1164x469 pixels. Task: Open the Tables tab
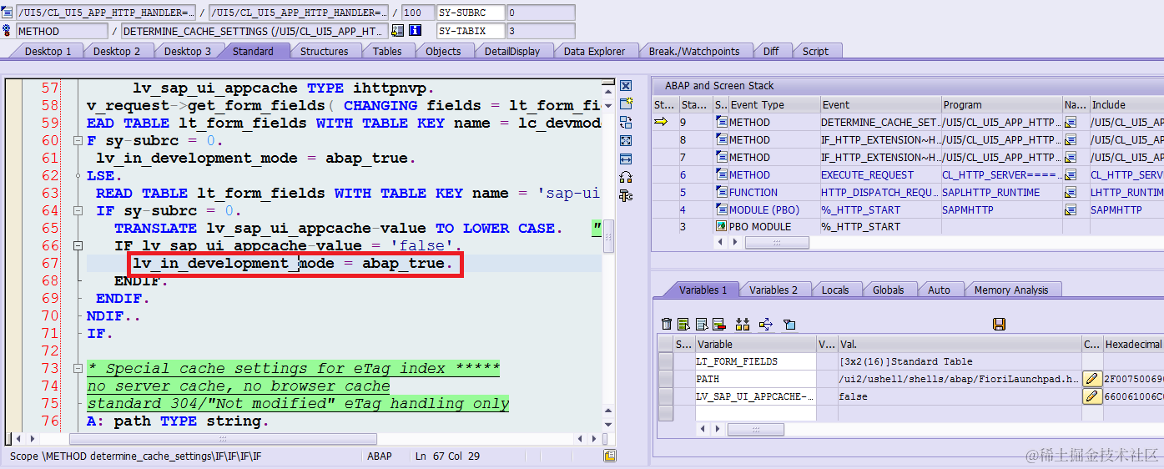[x=387, y=51]
